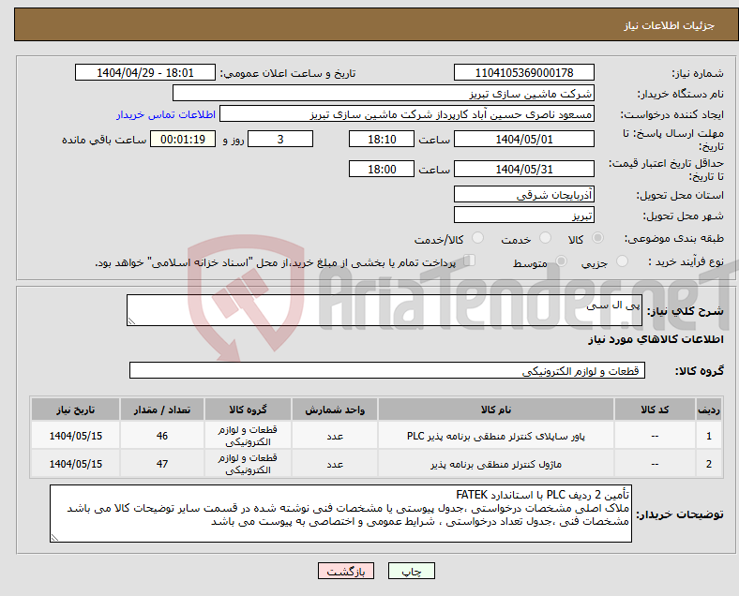
Task: Click the days remaining field showing 3
Action: click(280, 139)
